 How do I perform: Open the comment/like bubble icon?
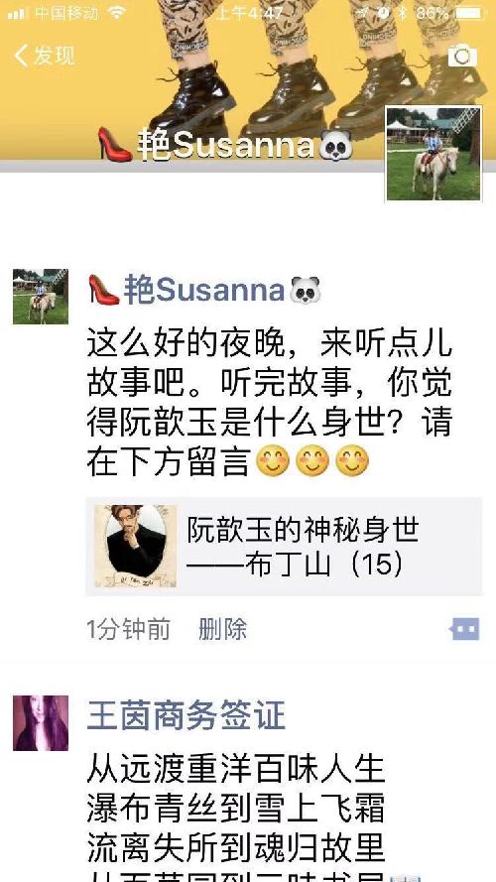click(x=465, y=629)
